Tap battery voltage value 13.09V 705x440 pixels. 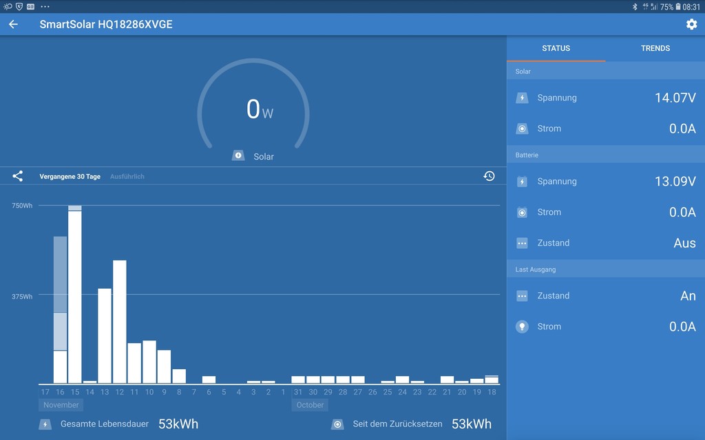point(675,181)
